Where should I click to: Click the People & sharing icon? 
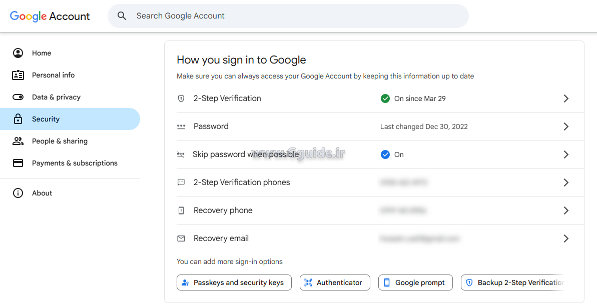tap(18, 141)
